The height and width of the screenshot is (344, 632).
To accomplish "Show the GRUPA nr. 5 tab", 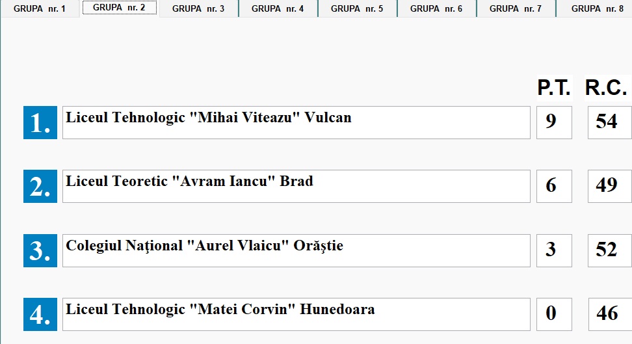I will click(x=357, y=8).
